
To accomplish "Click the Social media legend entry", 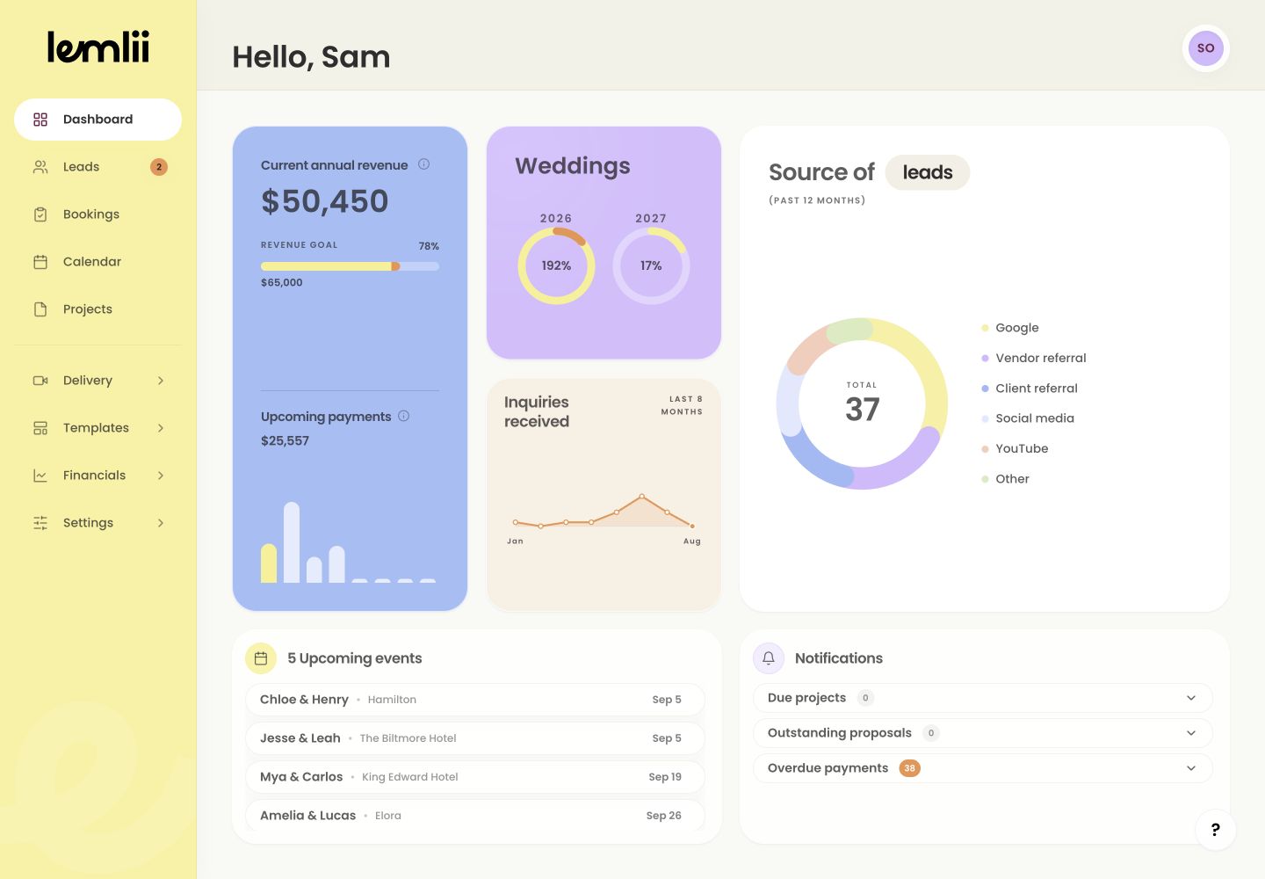I will (1028, 418).
